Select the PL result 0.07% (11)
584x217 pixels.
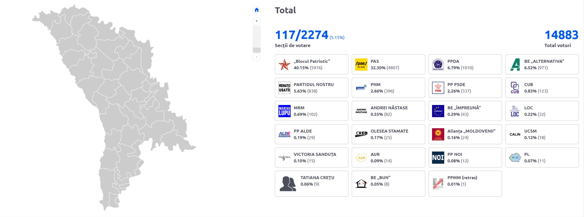[535, 161]
